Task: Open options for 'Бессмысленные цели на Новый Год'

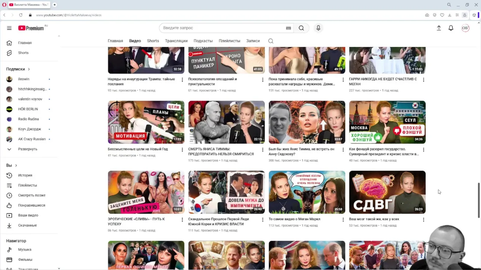Action: pos(182,150)
